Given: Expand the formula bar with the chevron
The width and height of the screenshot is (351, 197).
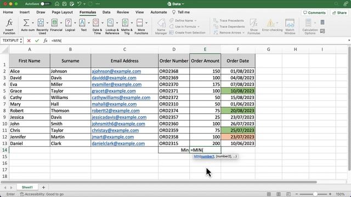Looking at the screenshot, I should [x=349, y=40].
